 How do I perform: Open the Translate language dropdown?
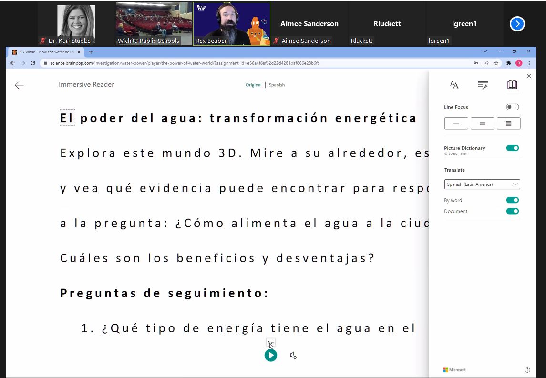[482, 184]
